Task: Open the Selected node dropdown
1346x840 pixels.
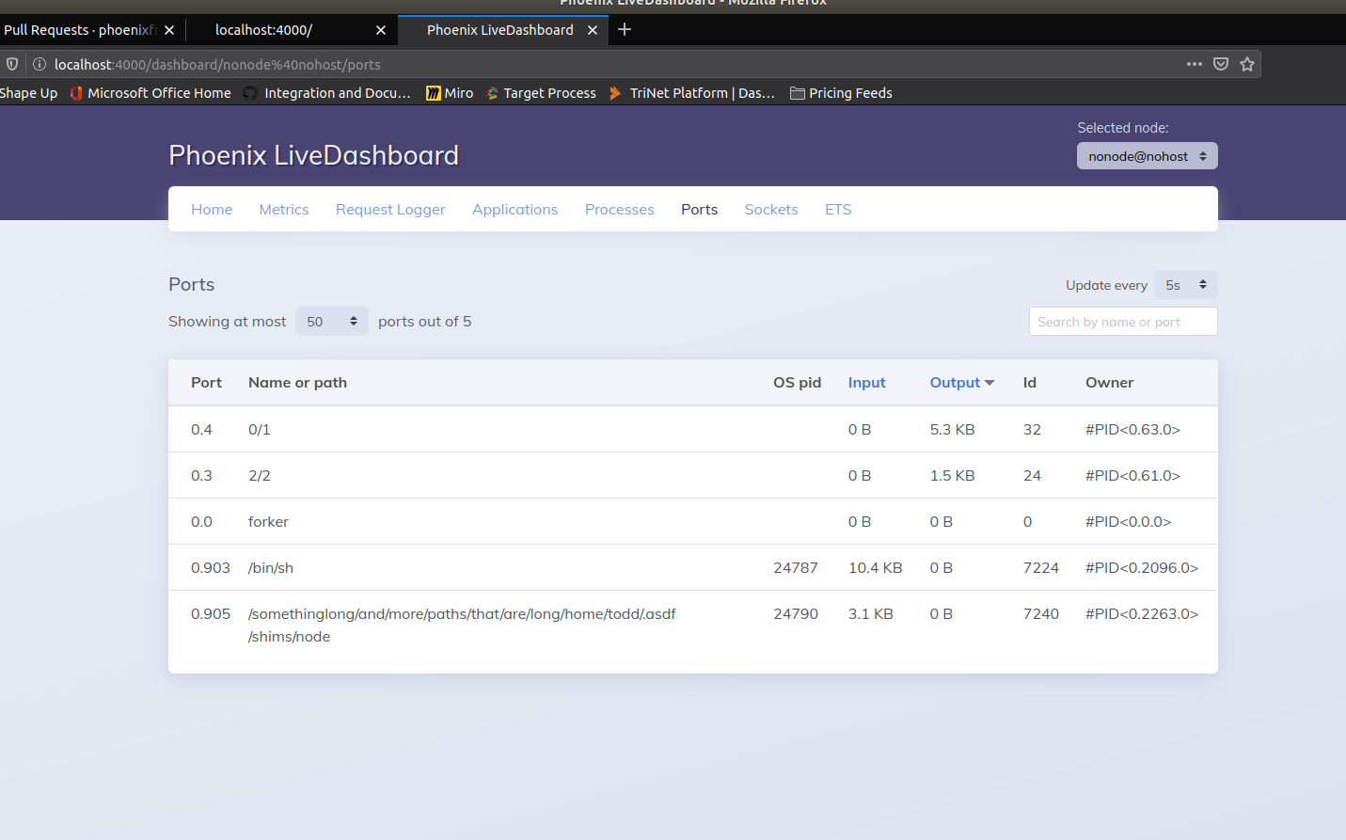Action: point(1147,155)
